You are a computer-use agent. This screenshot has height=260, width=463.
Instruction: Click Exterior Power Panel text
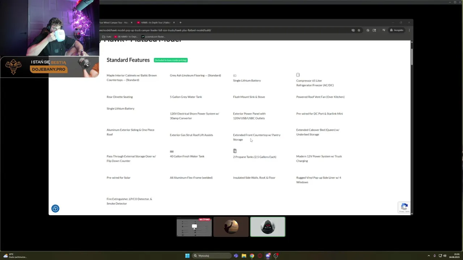[249, 116]
